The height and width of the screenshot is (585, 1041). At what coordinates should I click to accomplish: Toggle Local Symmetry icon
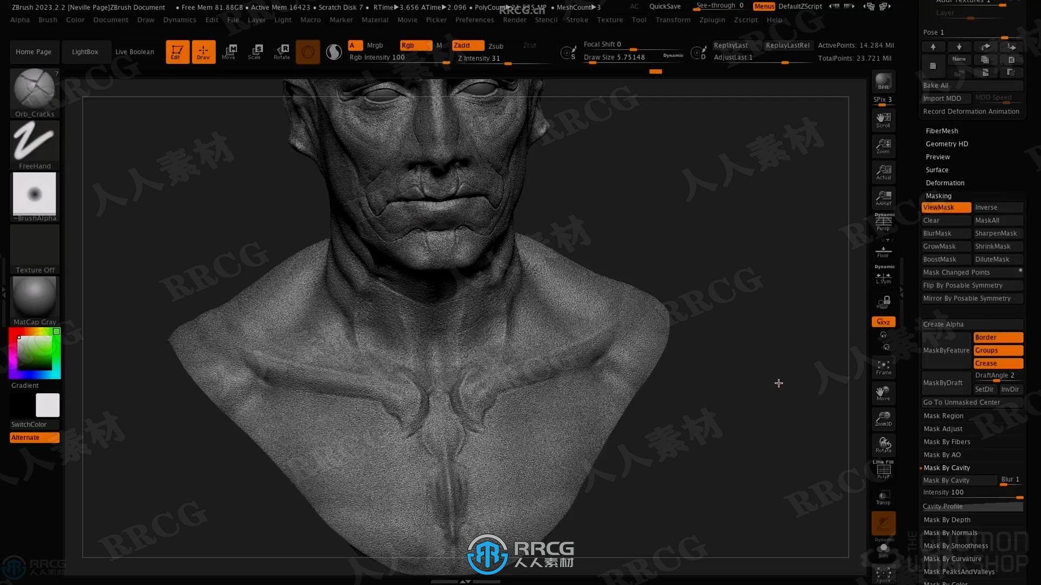[x=883, y=276]
